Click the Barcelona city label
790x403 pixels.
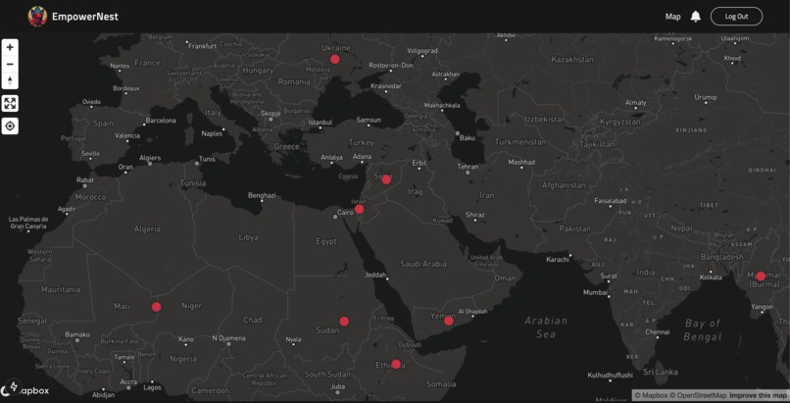click(161, 121)
